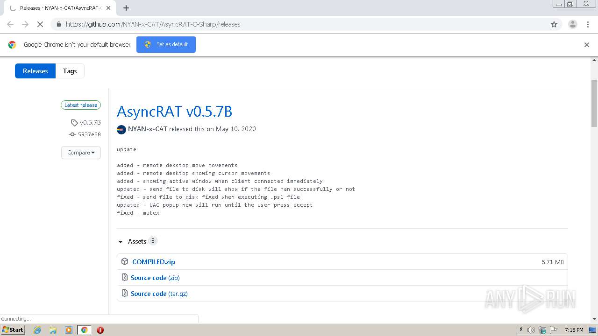Screen dimensions: 598x336
Task: Launch Internet Explorer from taskbar
Action: pos(37,330)
